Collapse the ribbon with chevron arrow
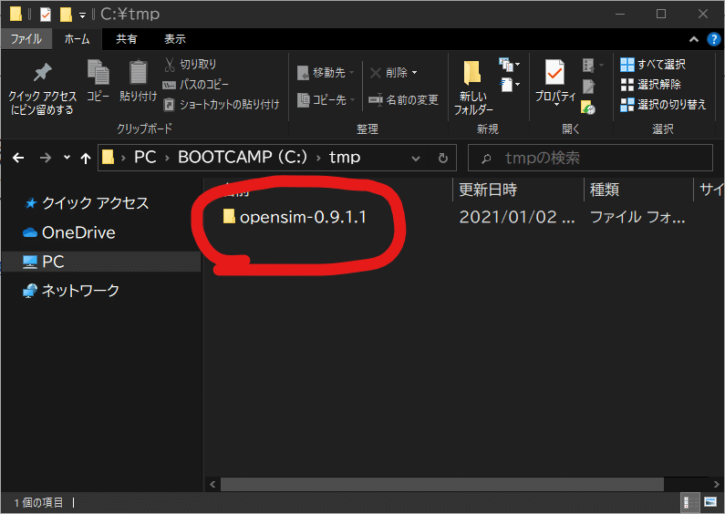Image resolution: width=725 pixels, height=514 pixels. 694,40
